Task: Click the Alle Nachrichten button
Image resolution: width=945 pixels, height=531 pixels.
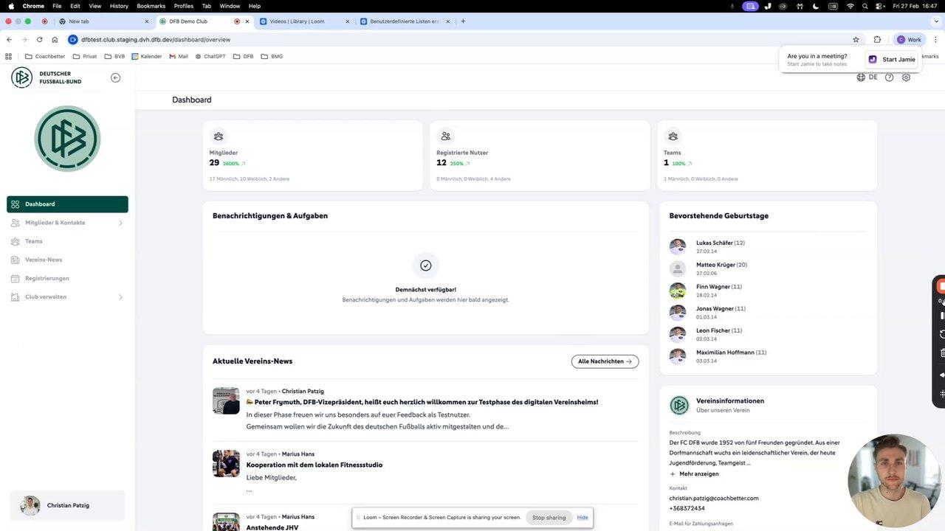Action: click(x=605, y=361)
